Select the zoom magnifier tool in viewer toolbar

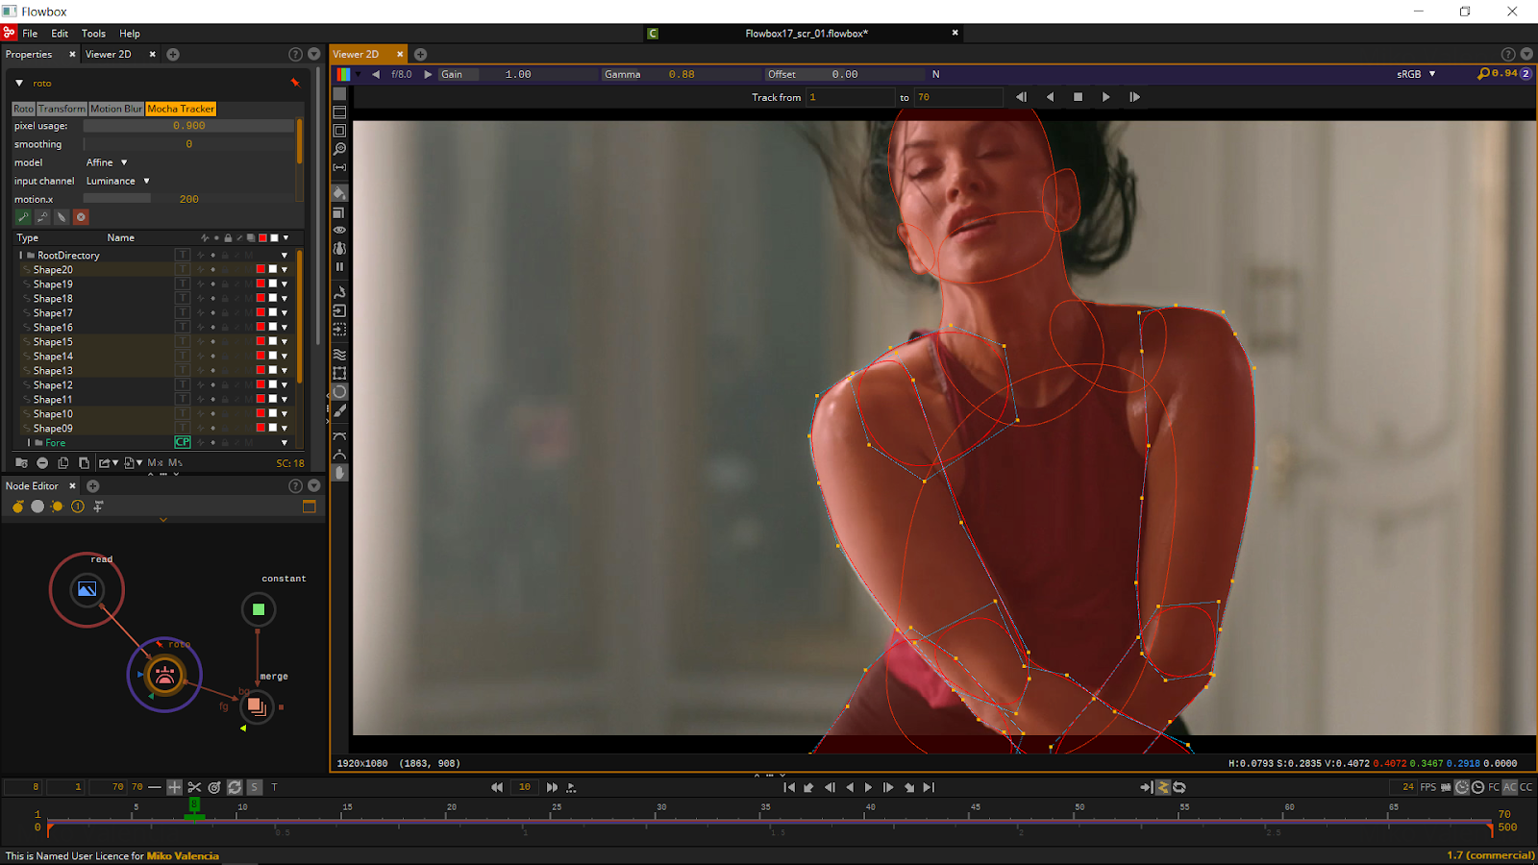point(339,149)
